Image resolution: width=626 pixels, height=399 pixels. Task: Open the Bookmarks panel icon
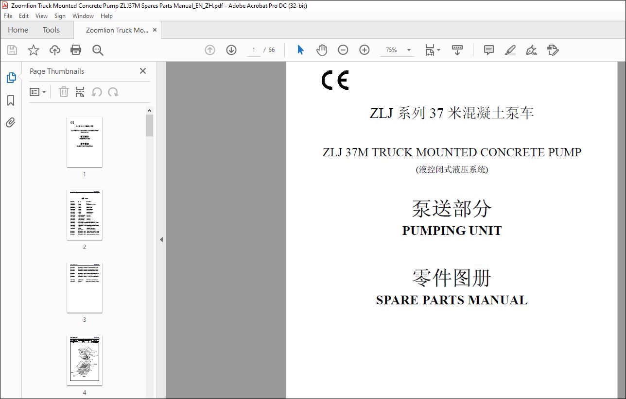click(11, 100)
